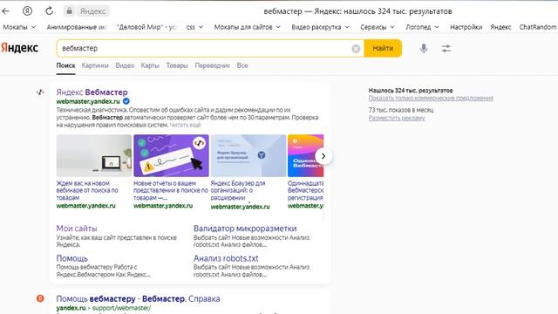Open Новые отчеты о вашем представлении link
558x314 pixels.
171,190
